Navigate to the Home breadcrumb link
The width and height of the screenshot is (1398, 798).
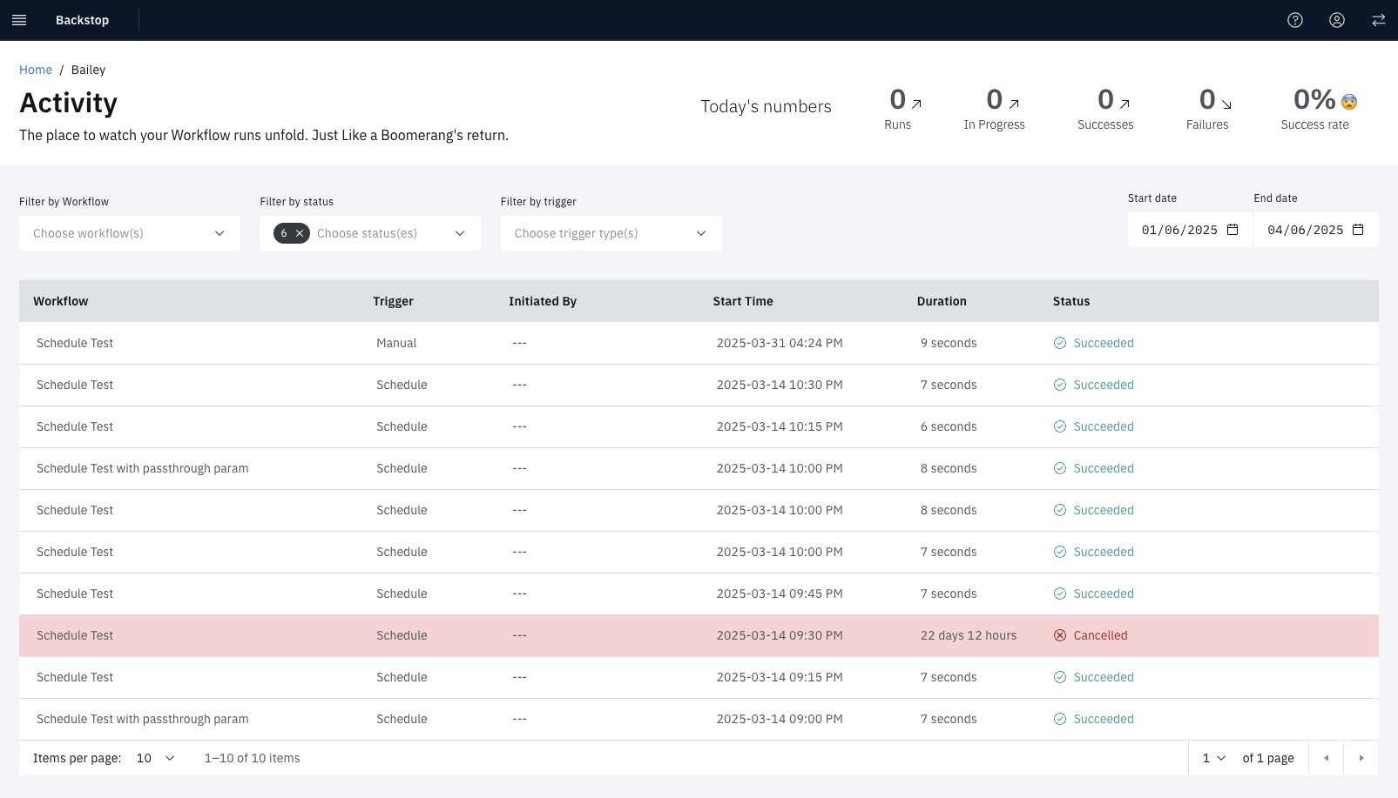pyautogui.click(x=36, y=70)
